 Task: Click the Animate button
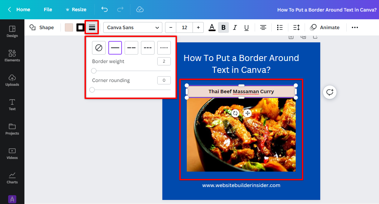coord(325,27)
